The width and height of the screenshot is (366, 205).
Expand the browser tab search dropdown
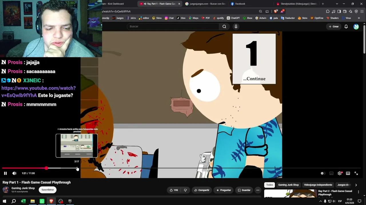point(337,4)
